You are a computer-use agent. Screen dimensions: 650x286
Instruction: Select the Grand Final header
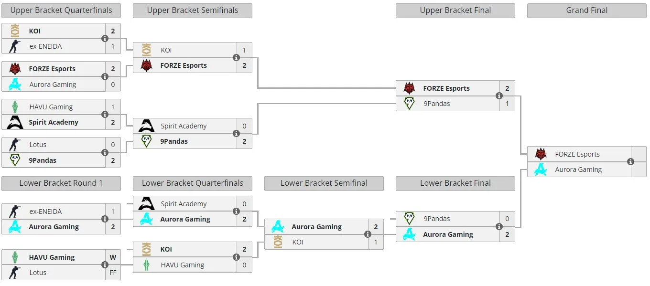(587, 11)
